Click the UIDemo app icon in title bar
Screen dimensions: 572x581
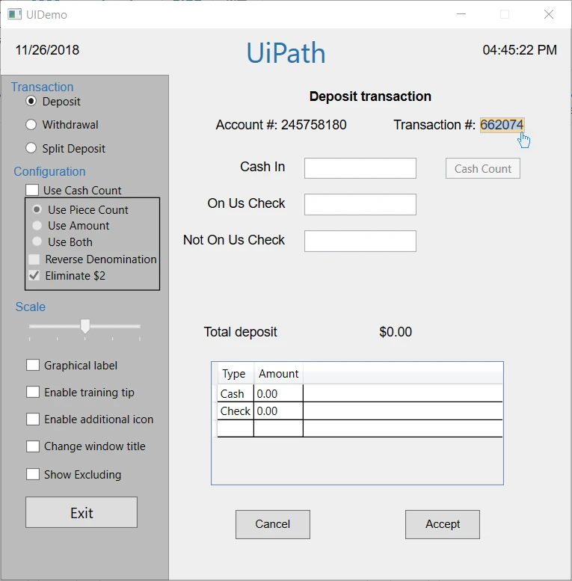(14, 14)
